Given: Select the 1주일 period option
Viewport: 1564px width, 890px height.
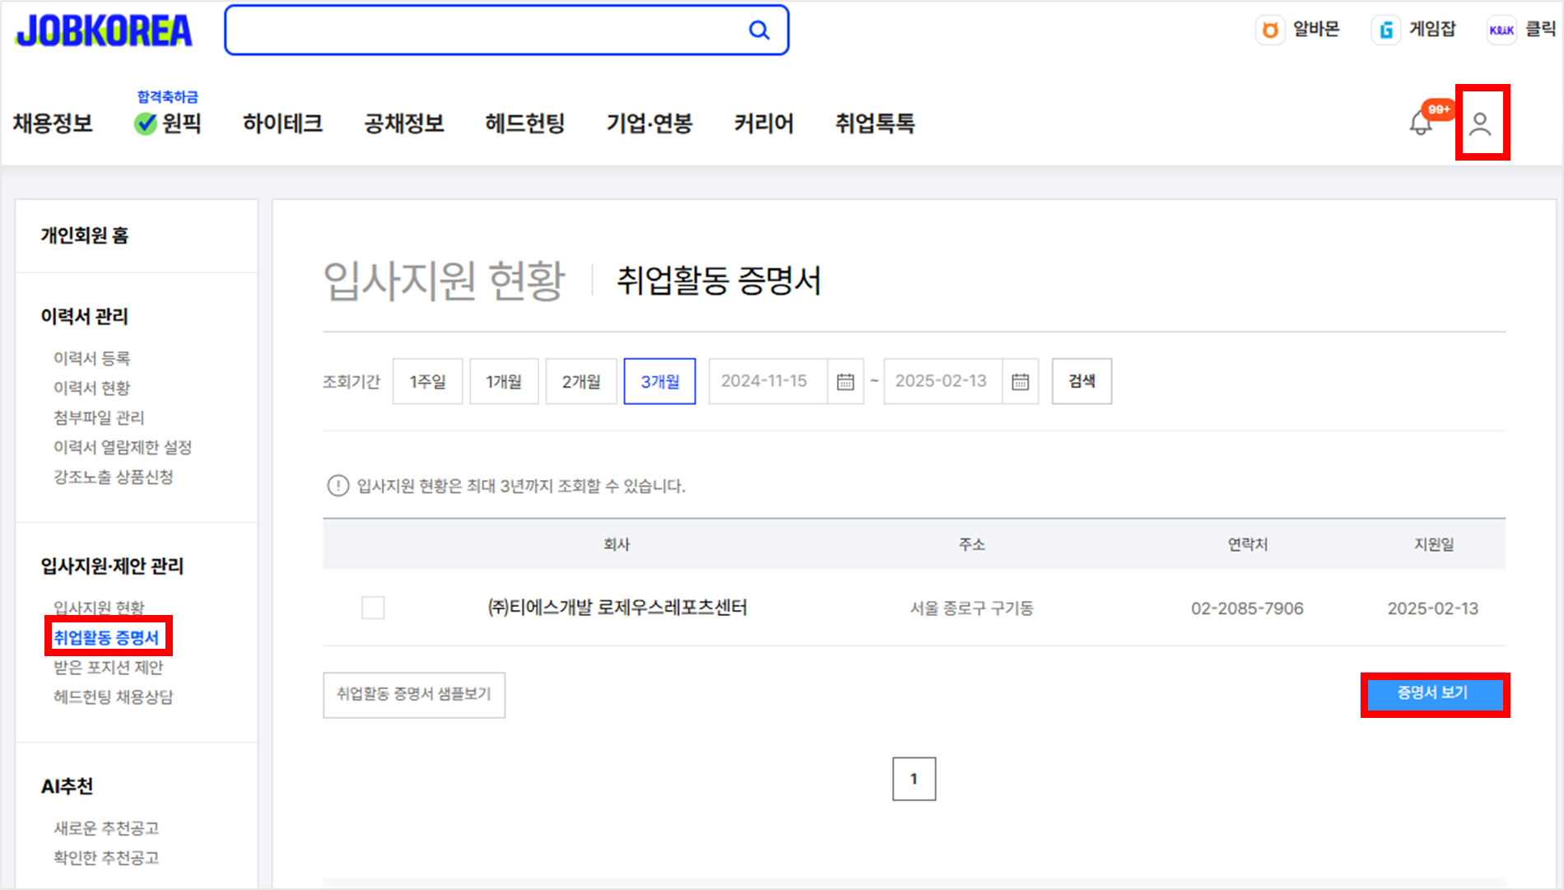Looking at the screenshot, I should point(426,380).
